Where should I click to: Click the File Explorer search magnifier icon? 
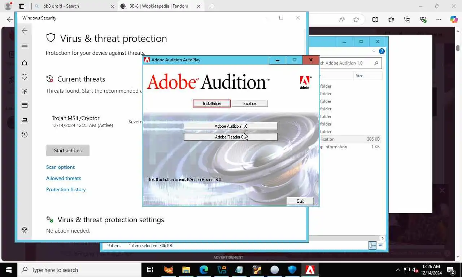click(x=376, y=63)
